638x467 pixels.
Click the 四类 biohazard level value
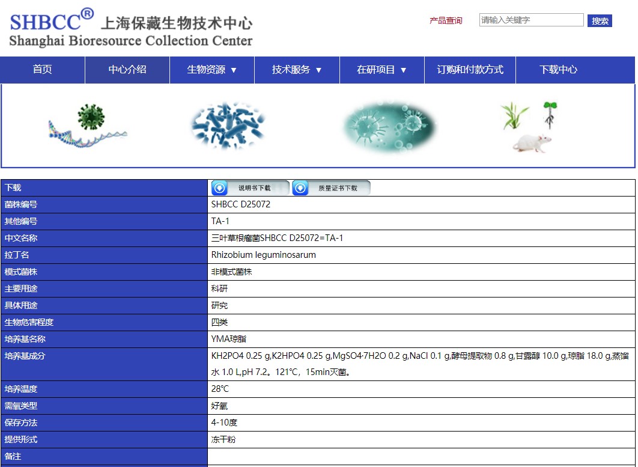coord(219,323)
